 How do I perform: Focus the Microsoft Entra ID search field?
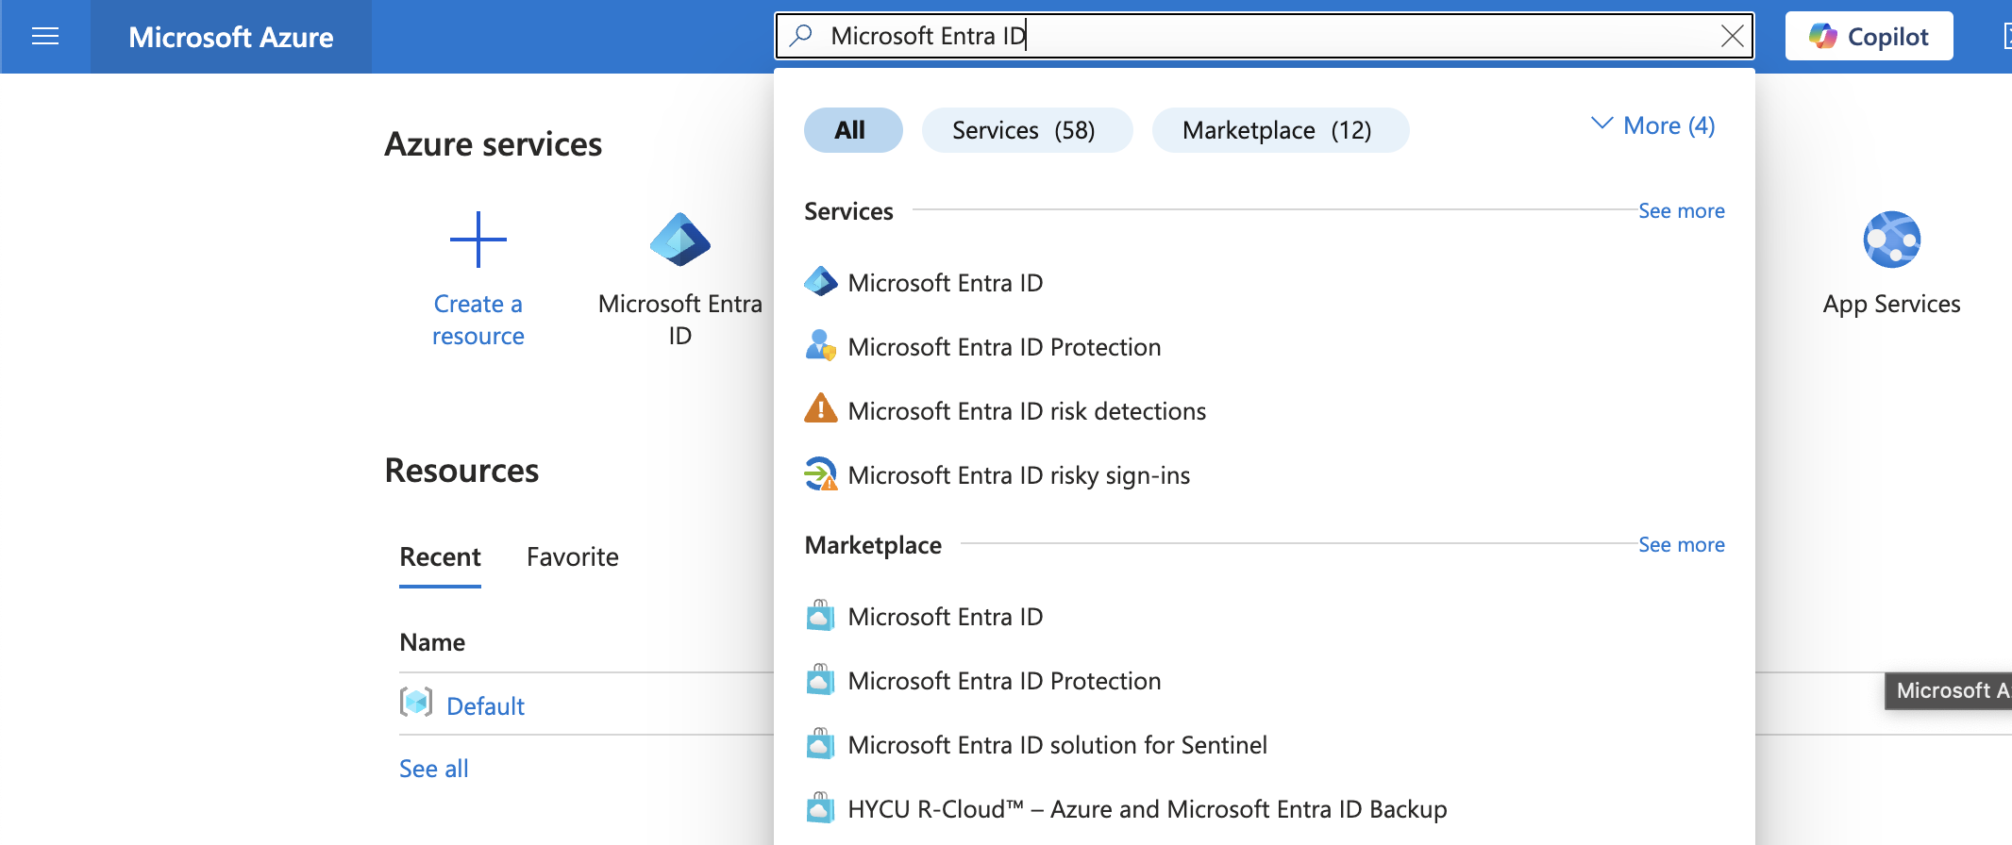point(1265,36)
